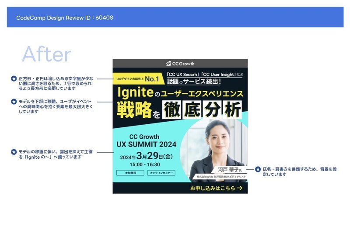Click the オンラインセミナー badge
The image size is (350, 246).
[x=161, y=173]
